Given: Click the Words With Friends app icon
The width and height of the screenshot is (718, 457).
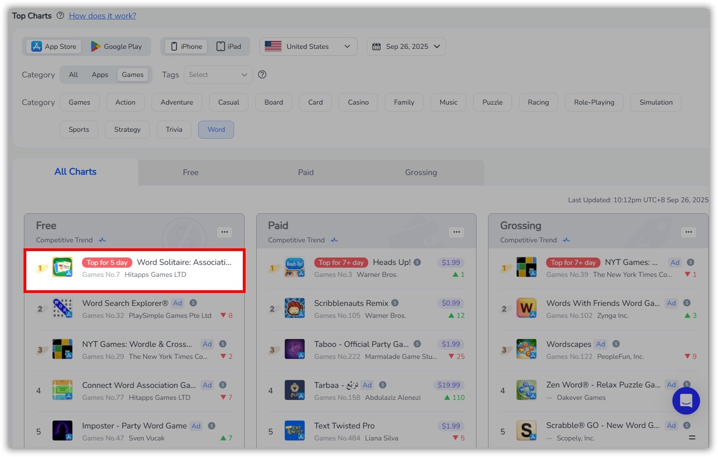Looking at the screenshot, I should pos(526,308).
